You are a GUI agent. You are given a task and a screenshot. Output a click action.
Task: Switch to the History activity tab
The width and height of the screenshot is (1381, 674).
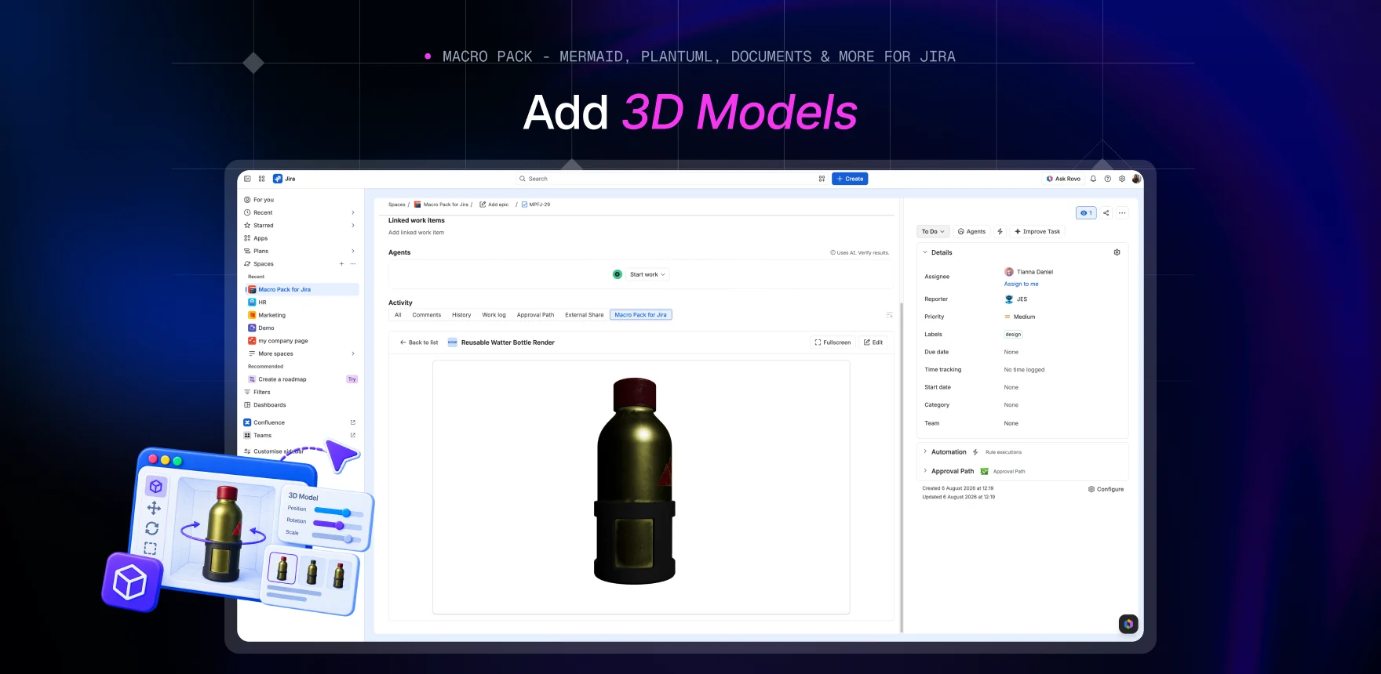[x=461, y=315]
